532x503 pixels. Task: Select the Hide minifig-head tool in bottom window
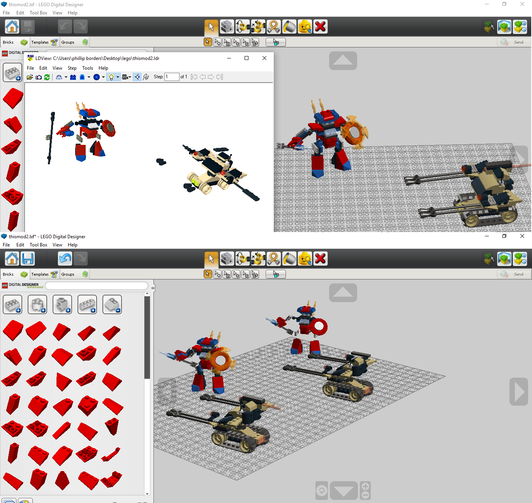coord(305,259)
